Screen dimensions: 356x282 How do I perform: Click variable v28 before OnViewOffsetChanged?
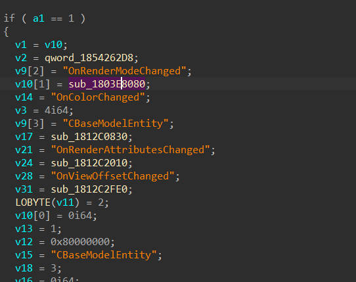pos(24,176)
